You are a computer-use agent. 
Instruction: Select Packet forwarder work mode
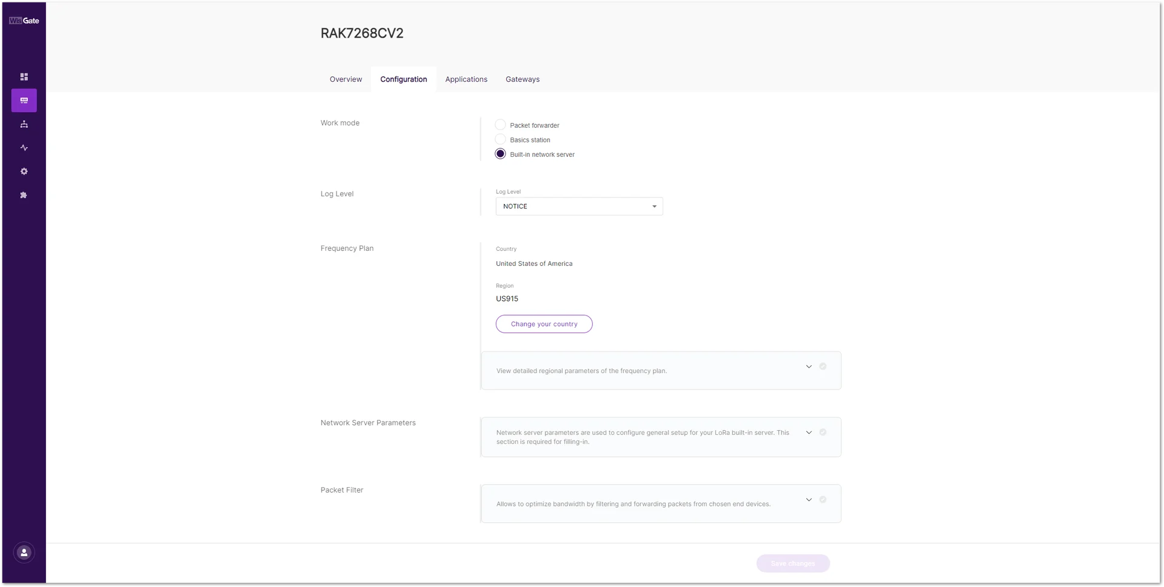(x=500, y=125)
